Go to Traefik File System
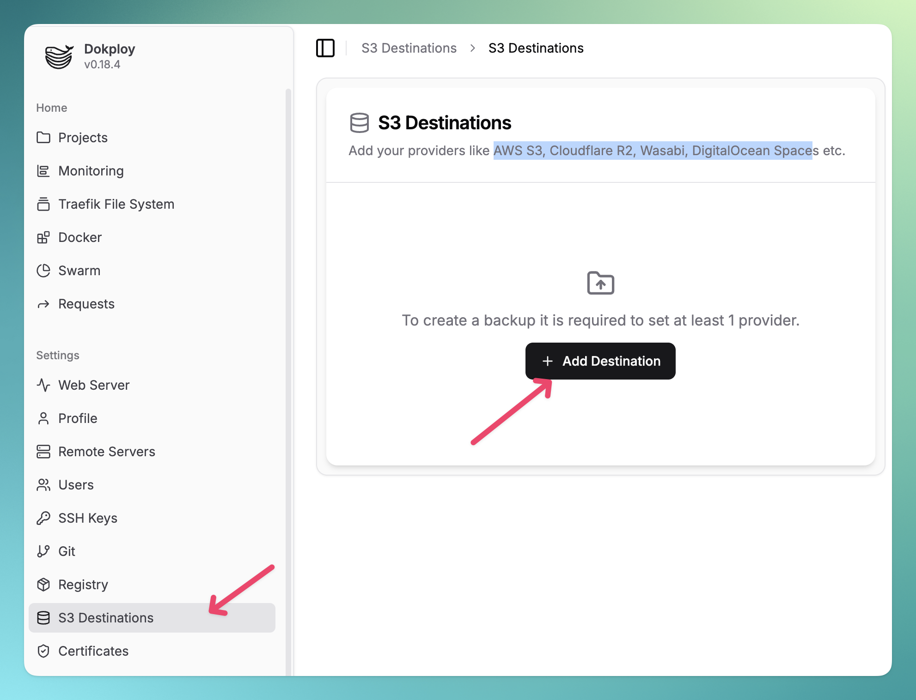Image resolution: width=916 pixels, height=700 pixels. 152,204
